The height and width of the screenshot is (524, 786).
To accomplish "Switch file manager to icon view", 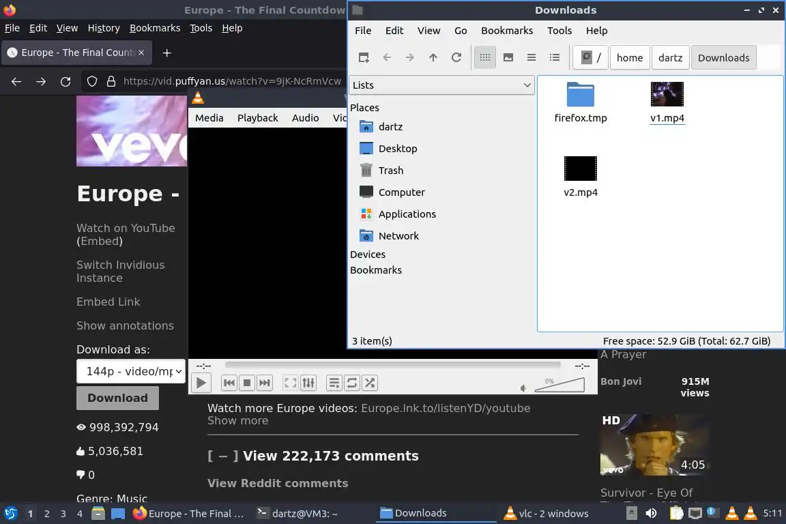I will click(x=484, y=58).
